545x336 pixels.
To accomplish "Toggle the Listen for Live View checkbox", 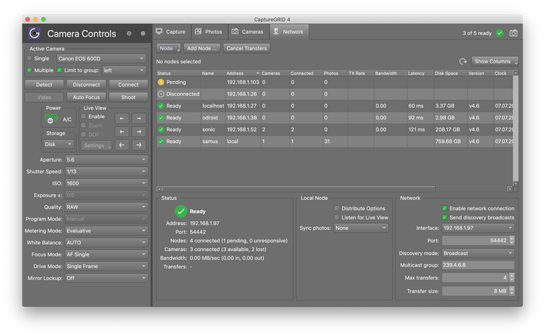I will [x=337, y=217].
